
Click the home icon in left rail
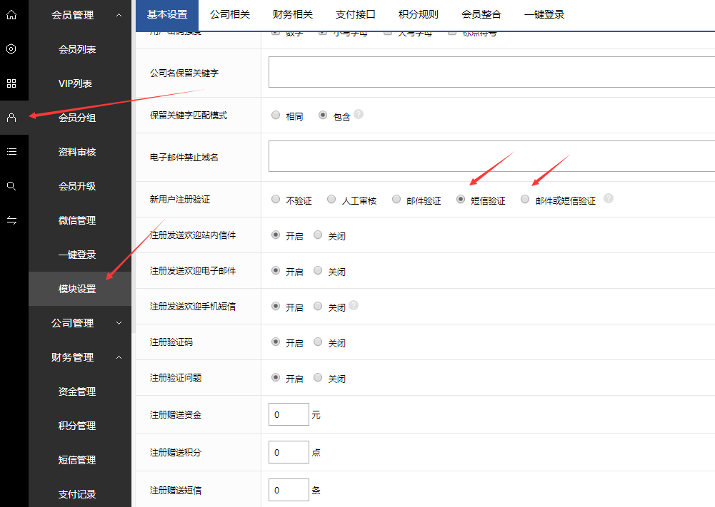[x=11, y=15]
